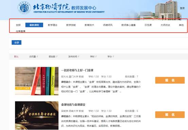The width and height of the screenshot is (188, 130).
Task: Click the sort arrow icon beside 访问量
Action: [37, 56]
